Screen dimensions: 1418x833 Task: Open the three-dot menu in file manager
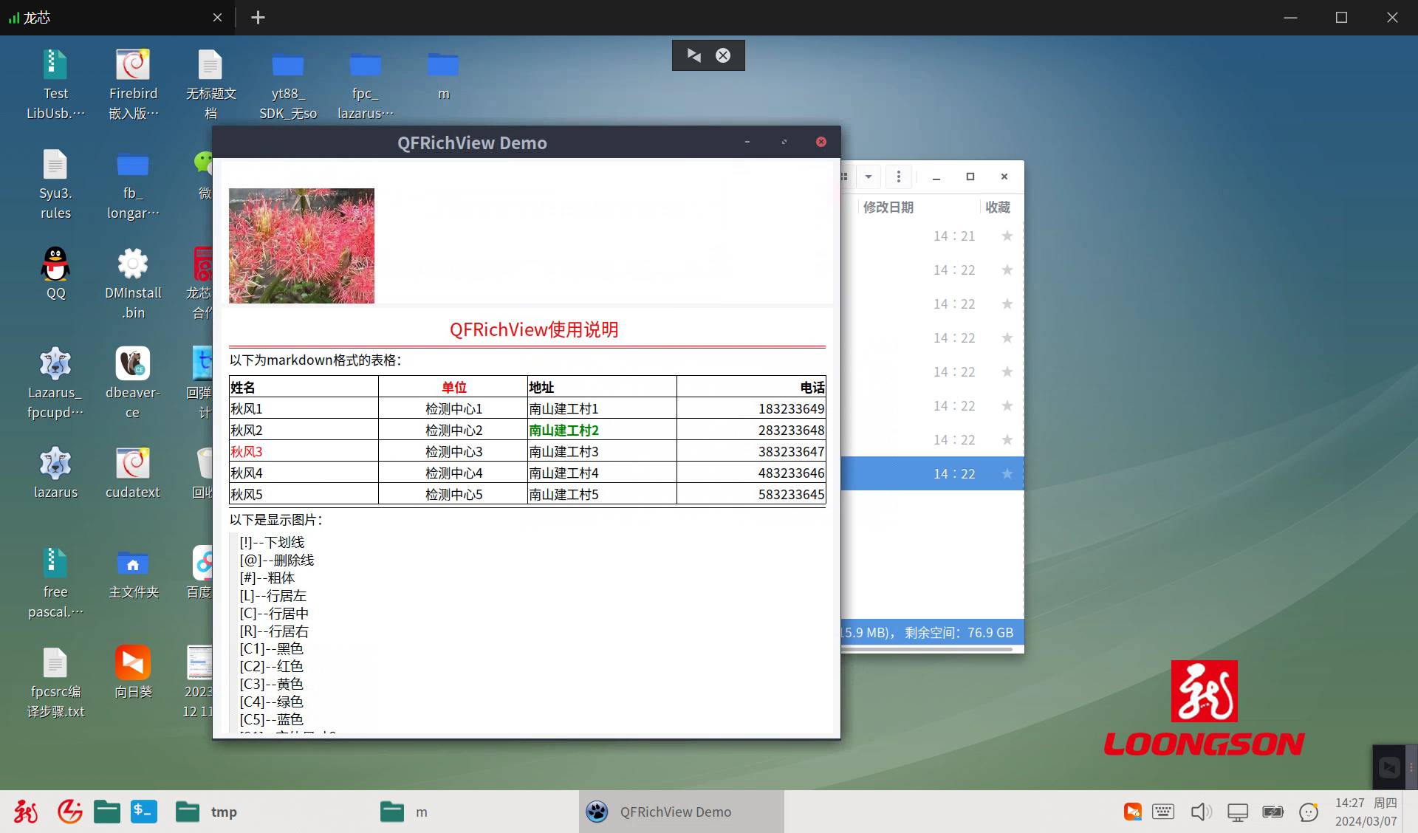click(x=898, y=176)
